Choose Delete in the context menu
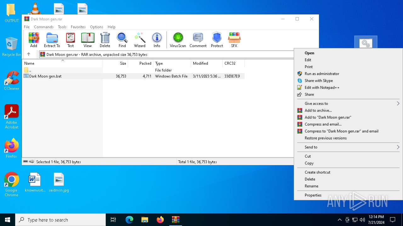This screenshot has height=226, width=403. point(348,179)
